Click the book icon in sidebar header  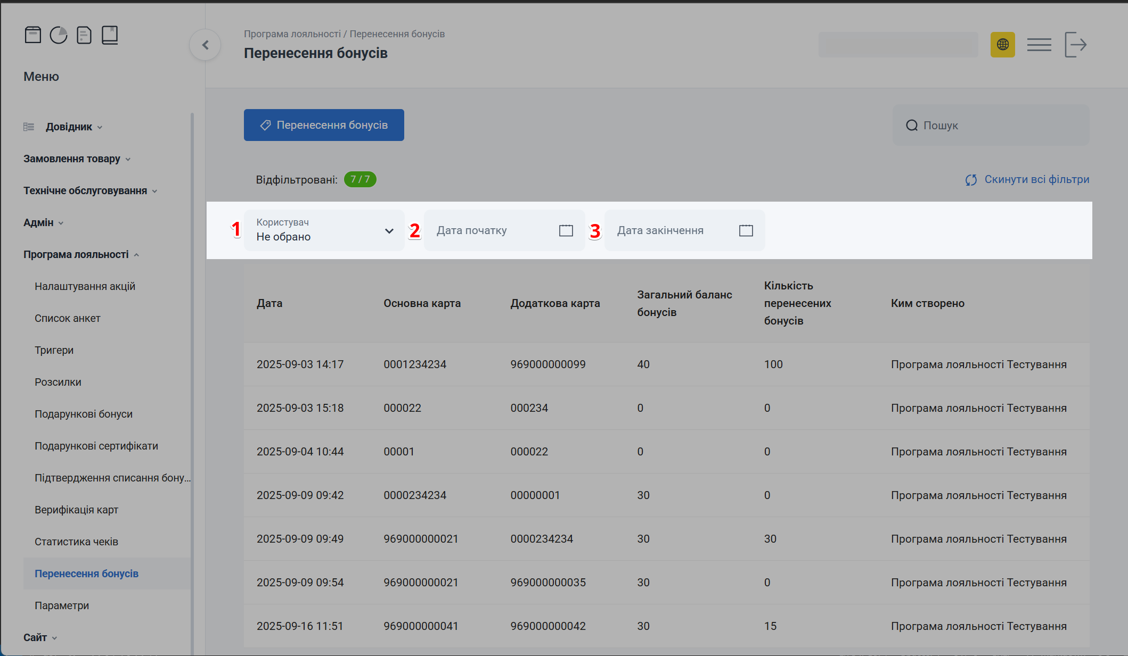(x=110, y=35)
